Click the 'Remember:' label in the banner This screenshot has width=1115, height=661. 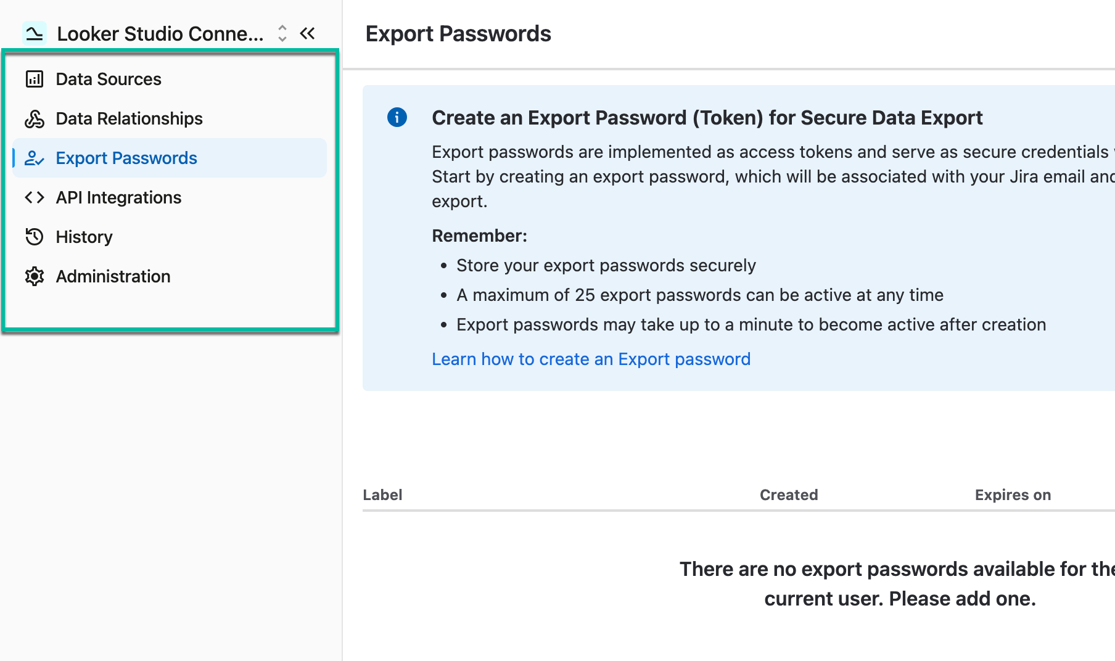(479, 236)
